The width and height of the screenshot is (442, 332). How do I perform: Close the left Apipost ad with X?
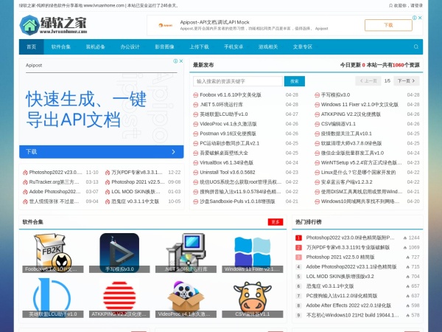pyautogui.click(x=181, y=61)
